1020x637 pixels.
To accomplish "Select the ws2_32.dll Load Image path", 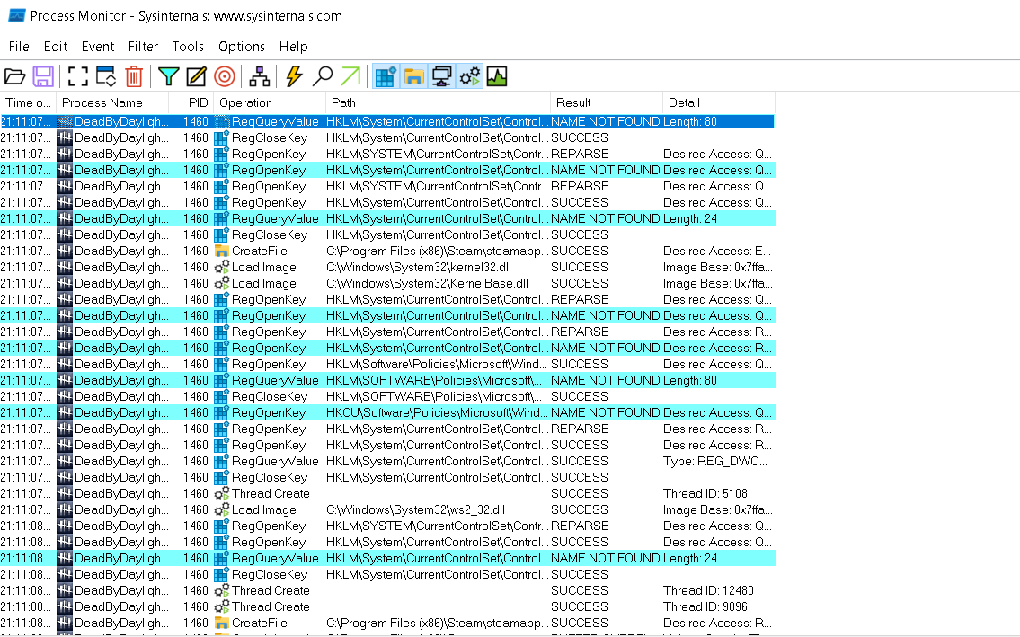I will [x=416, y=510].
